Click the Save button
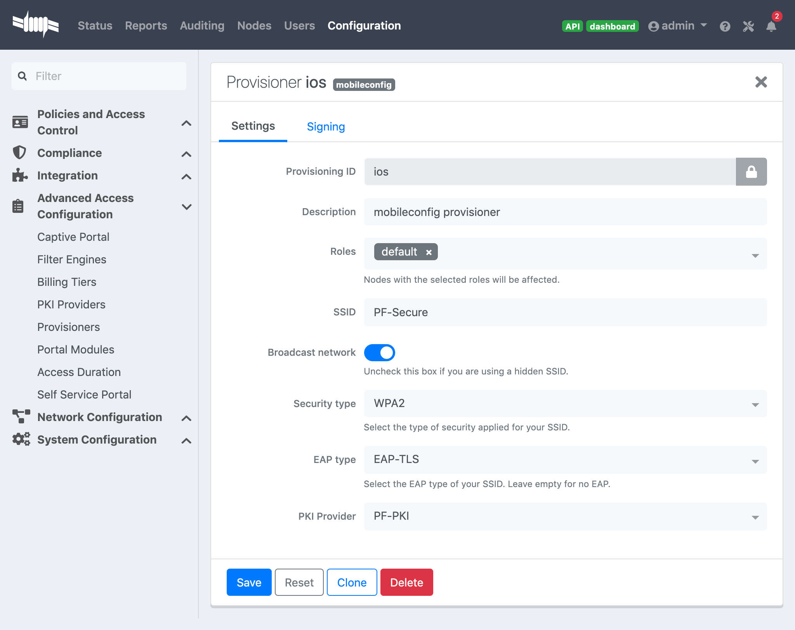The width and height of the screenshot is (795, 630). tap(249, 582)
